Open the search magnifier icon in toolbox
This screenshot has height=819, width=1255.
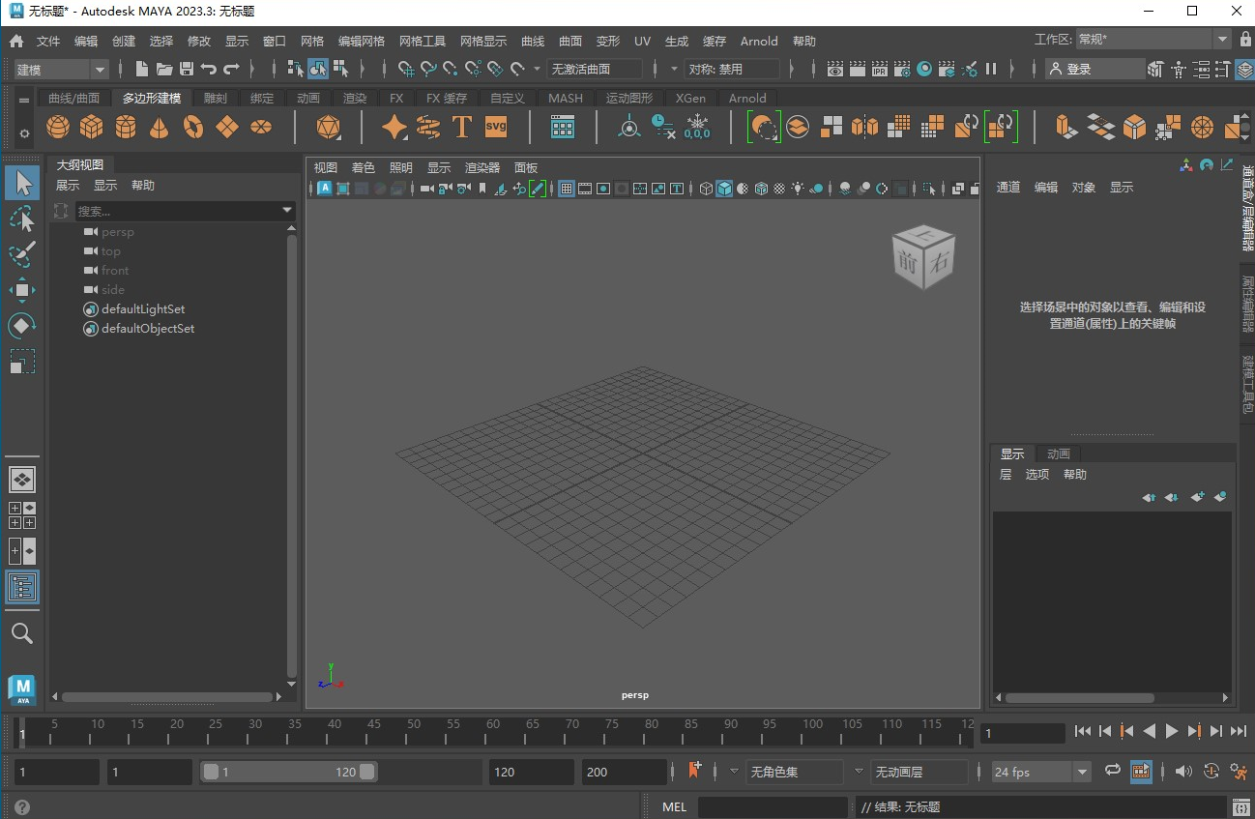(22, 633)
